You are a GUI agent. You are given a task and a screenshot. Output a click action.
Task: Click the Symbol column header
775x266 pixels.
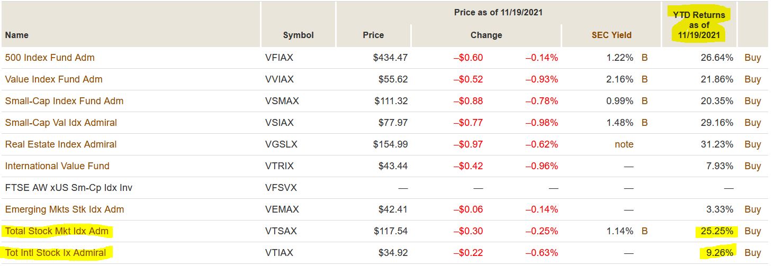point(298,35)
